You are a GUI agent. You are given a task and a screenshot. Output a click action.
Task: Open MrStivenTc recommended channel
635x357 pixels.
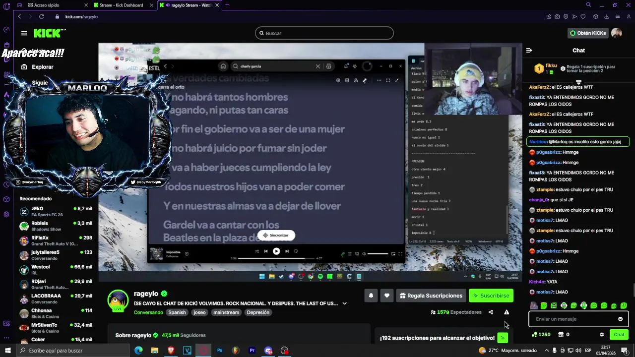[x=56, y=328]
